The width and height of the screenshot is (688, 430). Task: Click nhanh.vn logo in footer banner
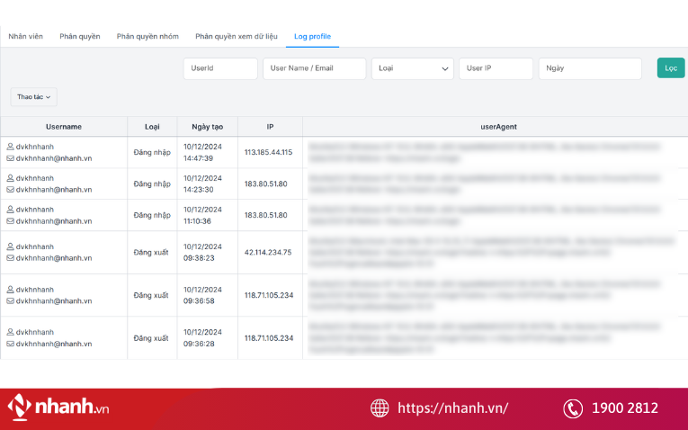(58, 408)
